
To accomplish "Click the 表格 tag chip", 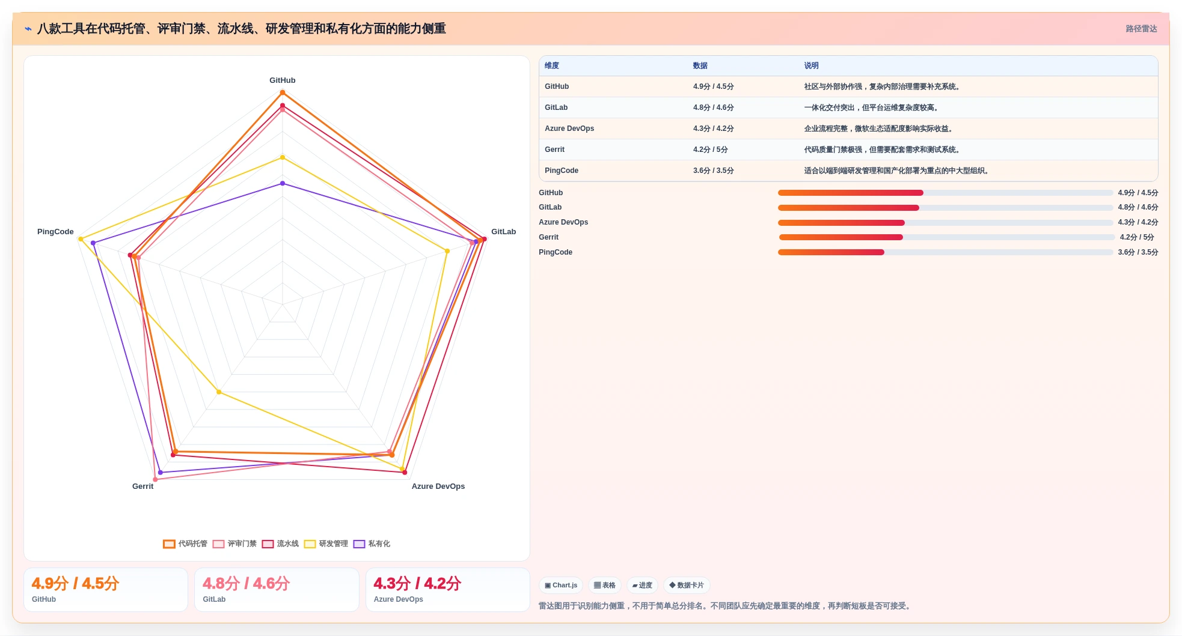I will click(x=605, y=586).
